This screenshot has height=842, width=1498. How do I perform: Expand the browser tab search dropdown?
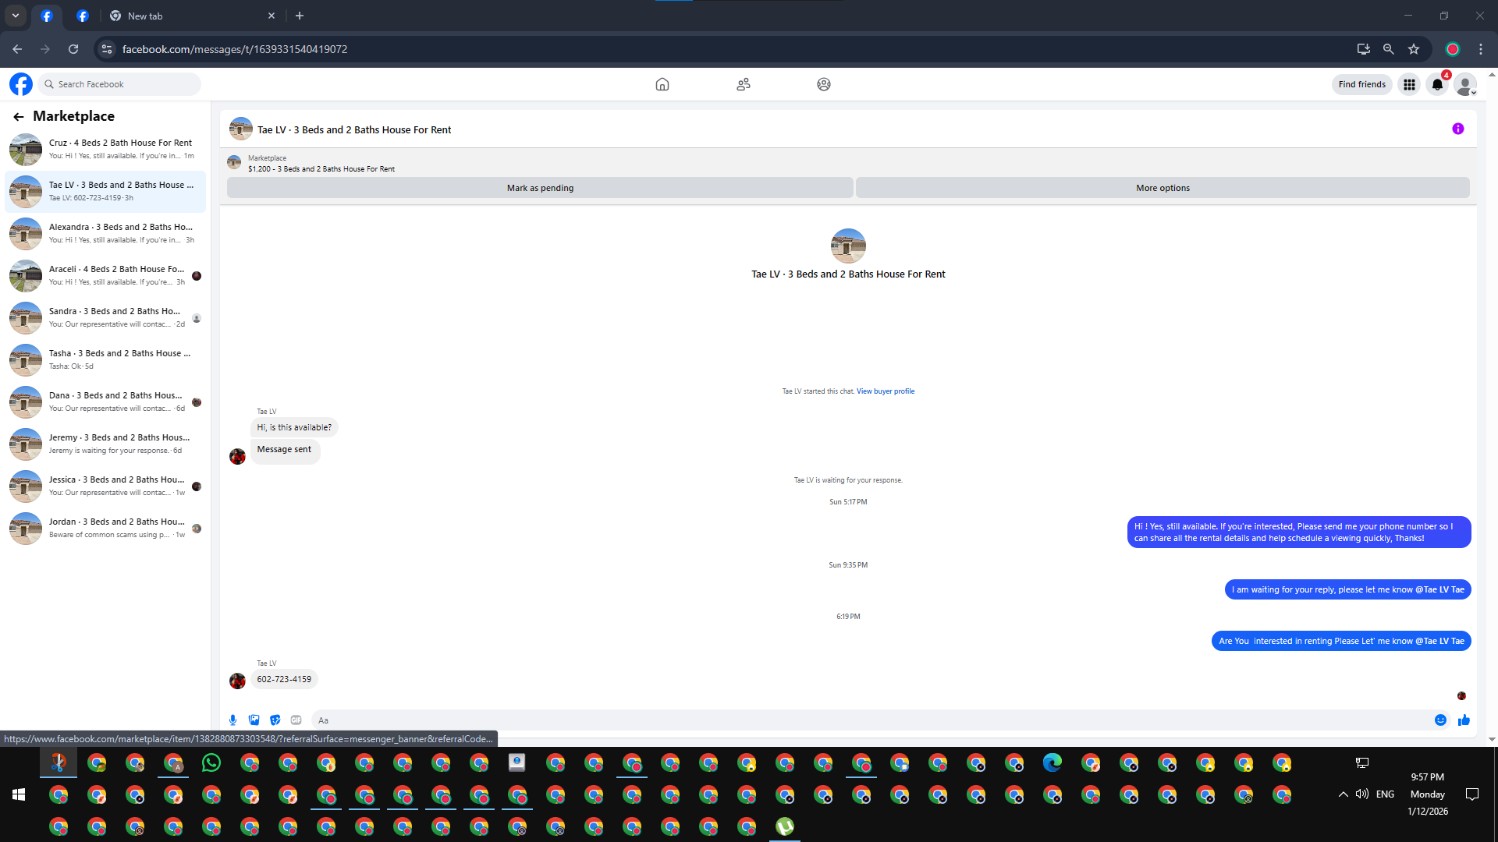coord(15,16)
